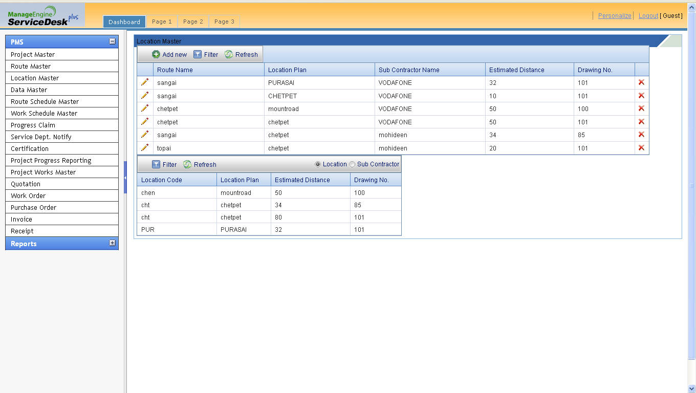Delete the chetpet mountroad row
Image resolution: width=696 pixels, height=393 pixels.
(x=641, y=108)
